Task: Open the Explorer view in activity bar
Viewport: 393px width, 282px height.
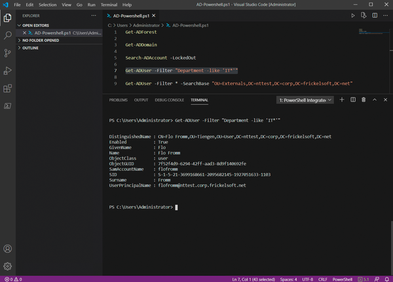Action: pyautogui.click(x=7, y=18)
